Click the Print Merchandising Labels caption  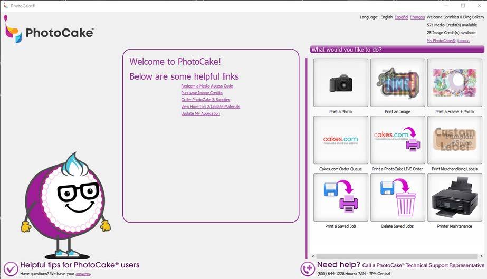click(455, 169)
